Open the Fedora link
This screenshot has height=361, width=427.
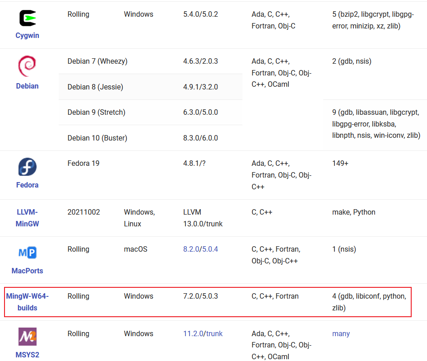27,185
